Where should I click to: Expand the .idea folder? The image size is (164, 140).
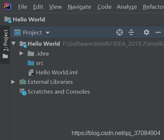point(21,53)
